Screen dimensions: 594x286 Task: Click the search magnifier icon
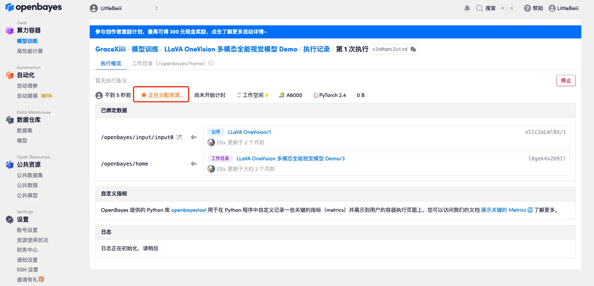(x=479, y=8)
